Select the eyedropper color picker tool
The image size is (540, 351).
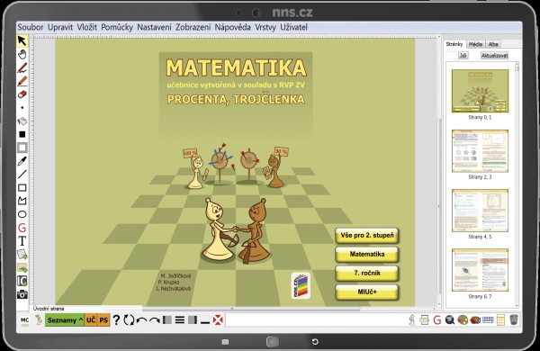22,161
